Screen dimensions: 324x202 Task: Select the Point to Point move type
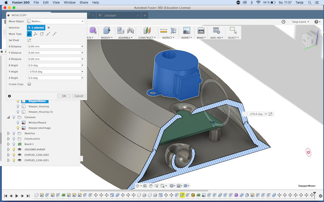pos(48,34)
